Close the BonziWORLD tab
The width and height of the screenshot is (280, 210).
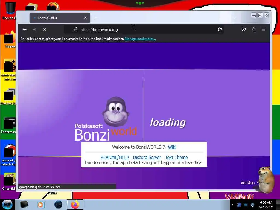click(86, 18)
